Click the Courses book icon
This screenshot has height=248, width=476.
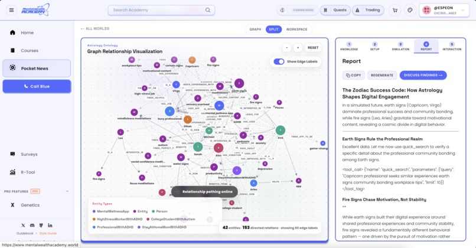tap(12, 50)
